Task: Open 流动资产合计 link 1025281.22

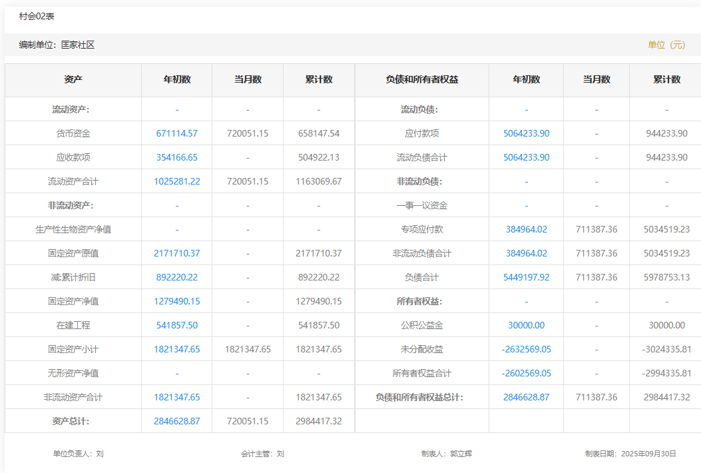Action: pyautogui.click(x=176, y=181)
